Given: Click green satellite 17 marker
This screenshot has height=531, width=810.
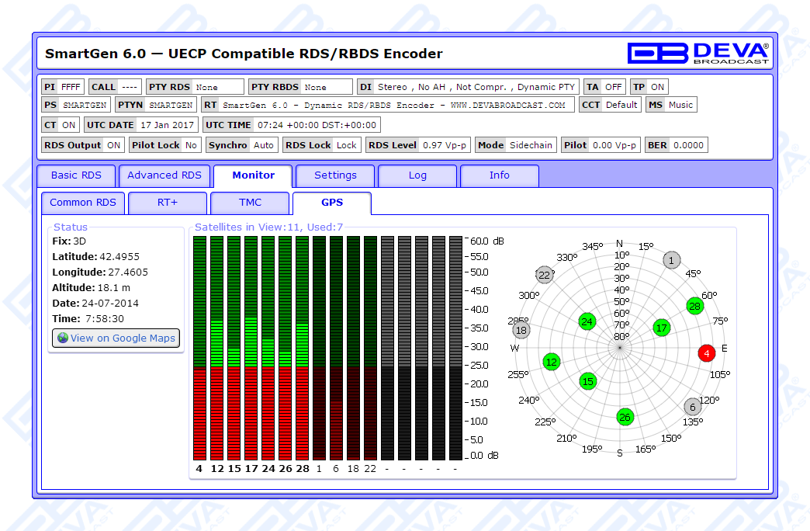Looking at the screenshot, I should coord(661,328).
